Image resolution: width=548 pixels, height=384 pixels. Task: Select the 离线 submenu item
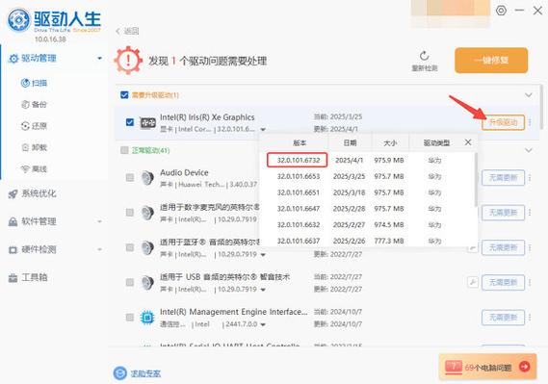(x=35, y=169)
